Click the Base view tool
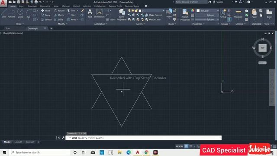The width and height of the screenshot is (277, 156). (269, 13)
